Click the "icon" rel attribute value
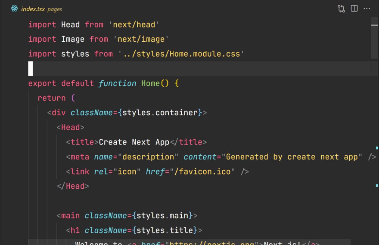 tap(127, 171)
